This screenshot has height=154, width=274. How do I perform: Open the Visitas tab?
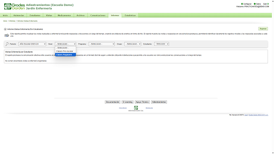coord(49,15)
